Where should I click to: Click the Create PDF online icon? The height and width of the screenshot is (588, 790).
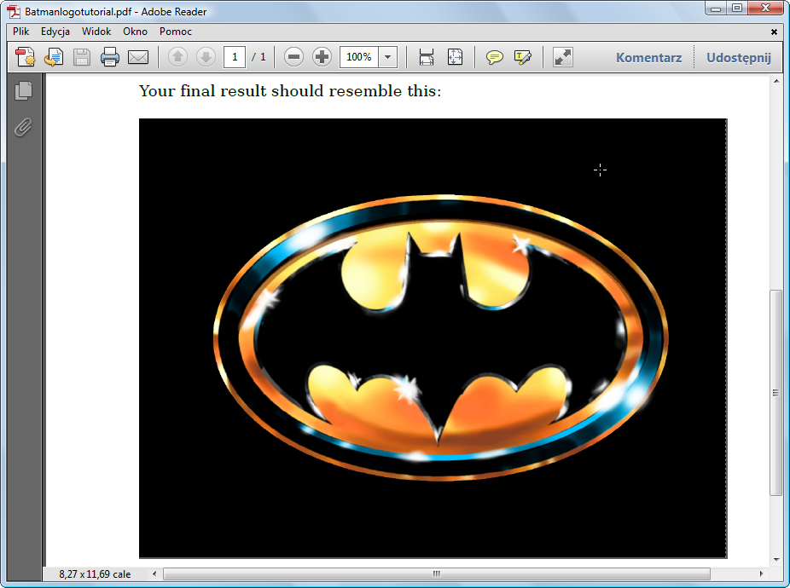[26, 57]
